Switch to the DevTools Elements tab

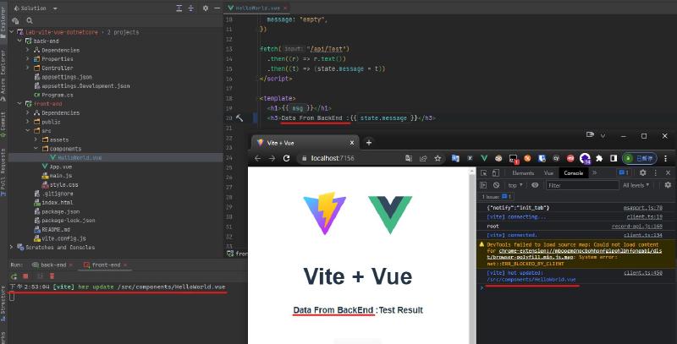point(522,172)
